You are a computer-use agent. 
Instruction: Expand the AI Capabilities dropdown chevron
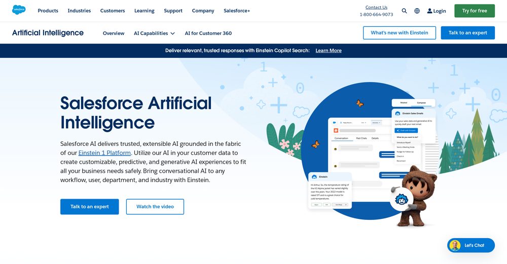[173, 33]
